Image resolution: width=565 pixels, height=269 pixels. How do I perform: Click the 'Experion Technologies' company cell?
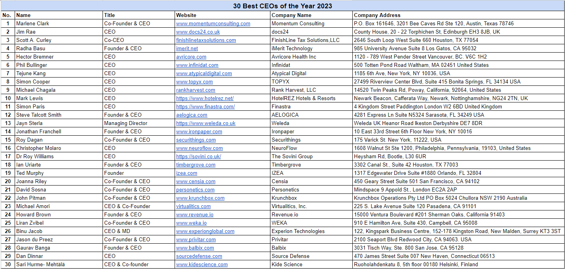click(x=311, y=231)
